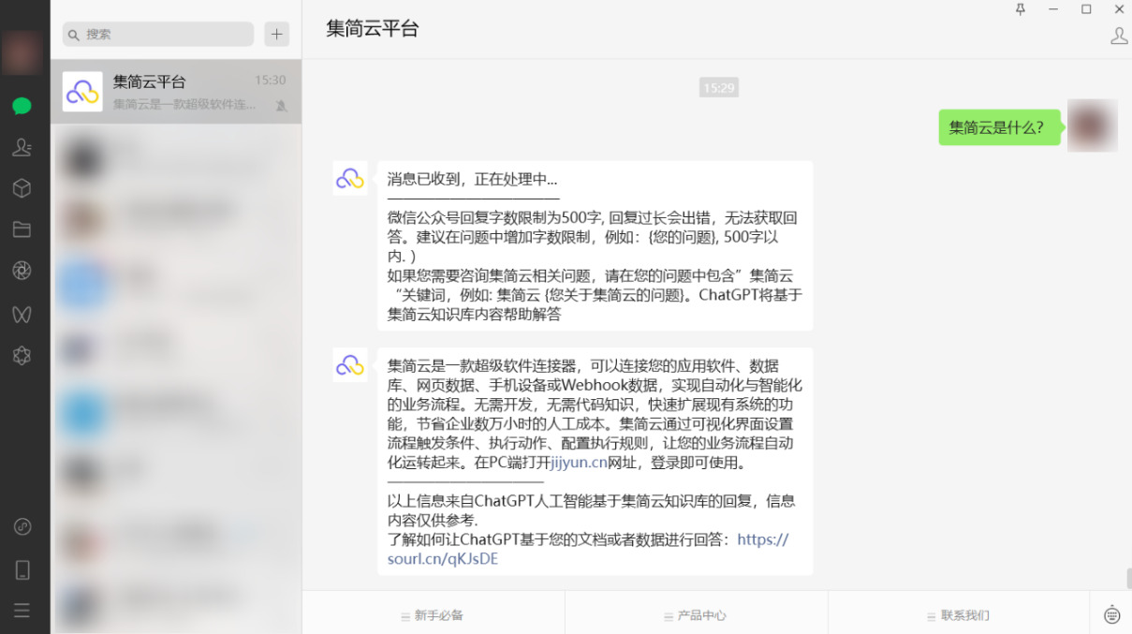Click the search box
This screenshot has width=1132, height=634.
[x=158, y=34]
